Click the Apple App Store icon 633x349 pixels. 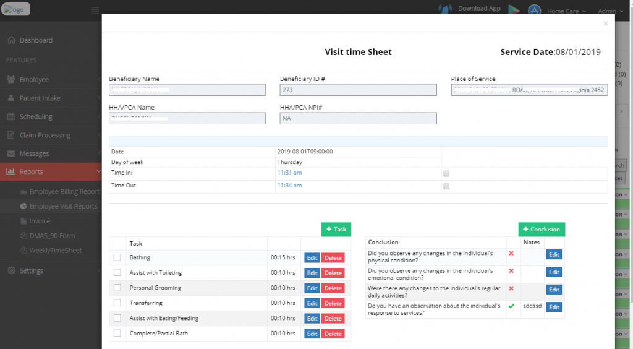(x=534, y=10)
